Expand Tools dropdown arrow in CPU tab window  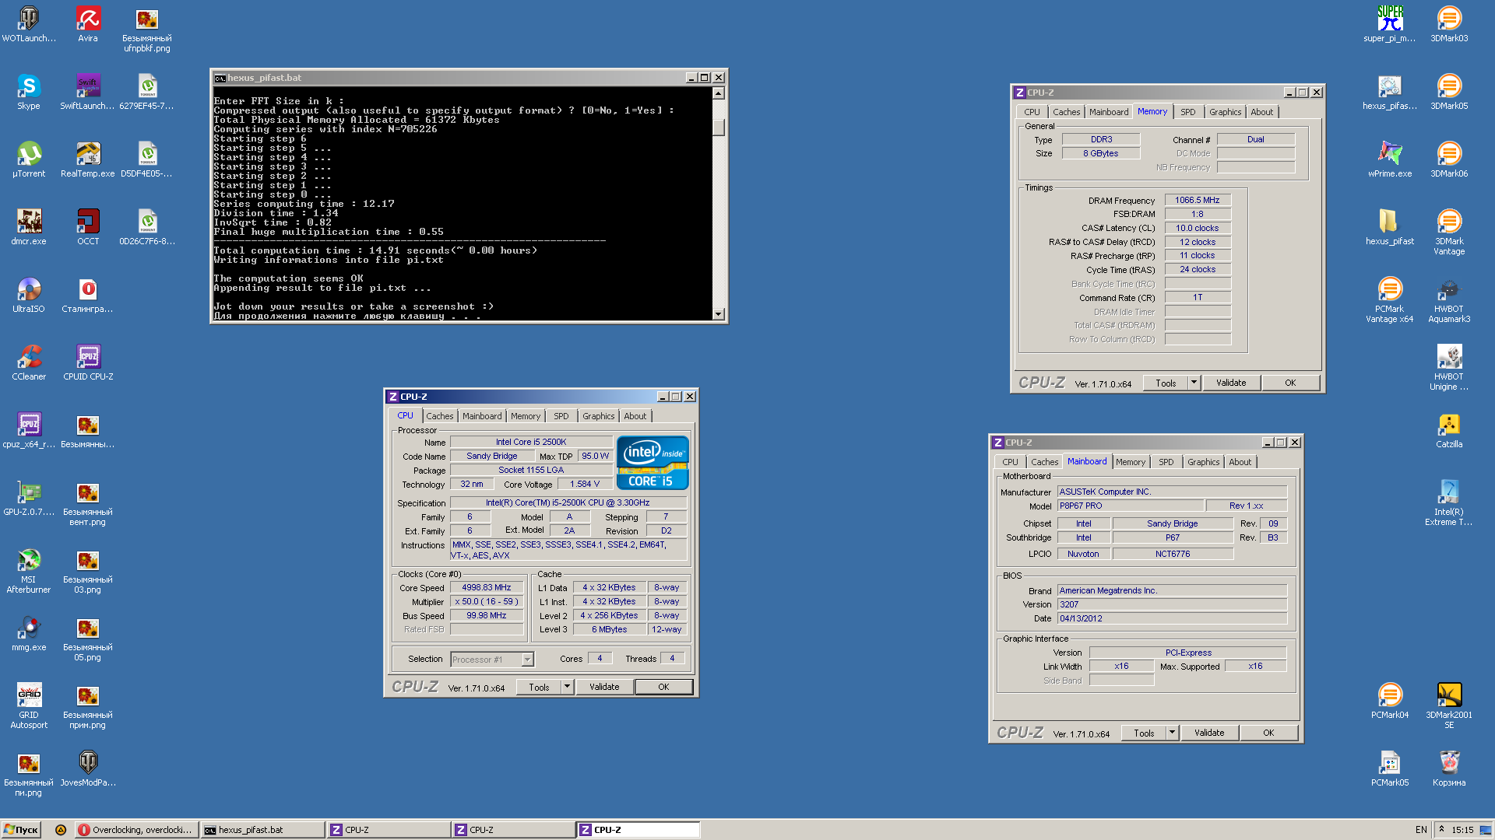568,687
